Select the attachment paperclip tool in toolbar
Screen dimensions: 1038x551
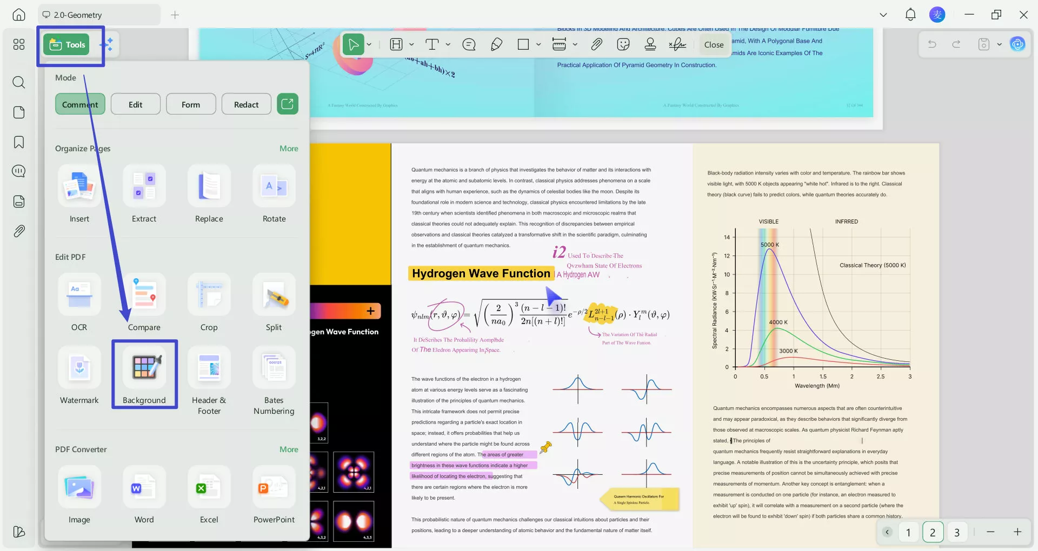596,44
